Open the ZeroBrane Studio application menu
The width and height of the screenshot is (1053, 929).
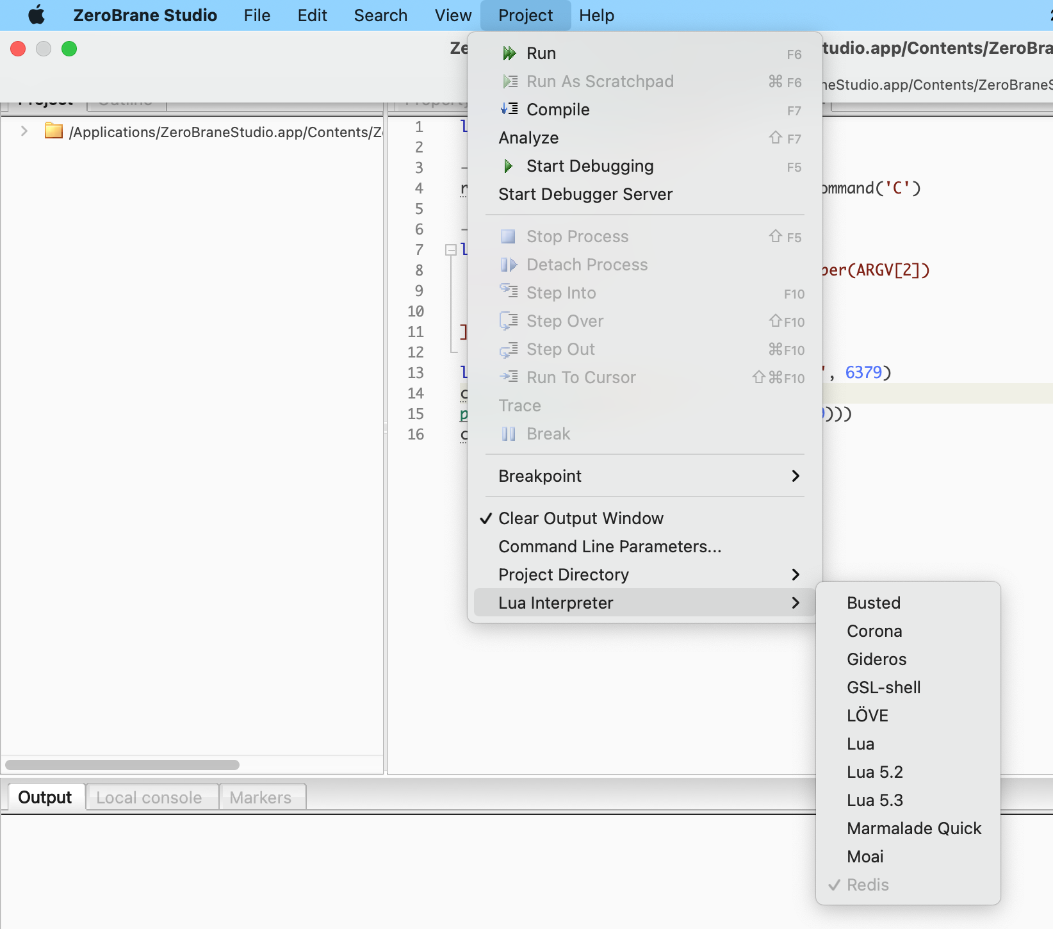tap(145, 15)
